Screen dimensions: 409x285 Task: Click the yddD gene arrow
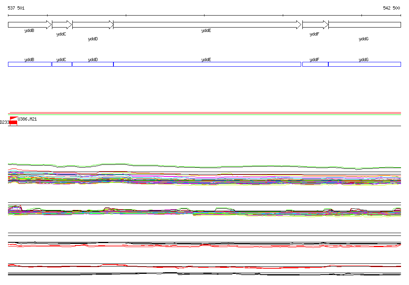(93, 25)
